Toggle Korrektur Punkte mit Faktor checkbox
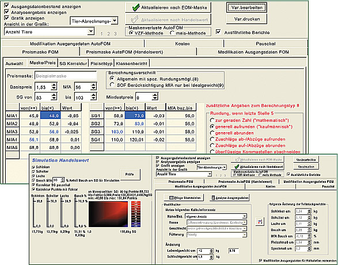338x265 pixels. (33, 190)
